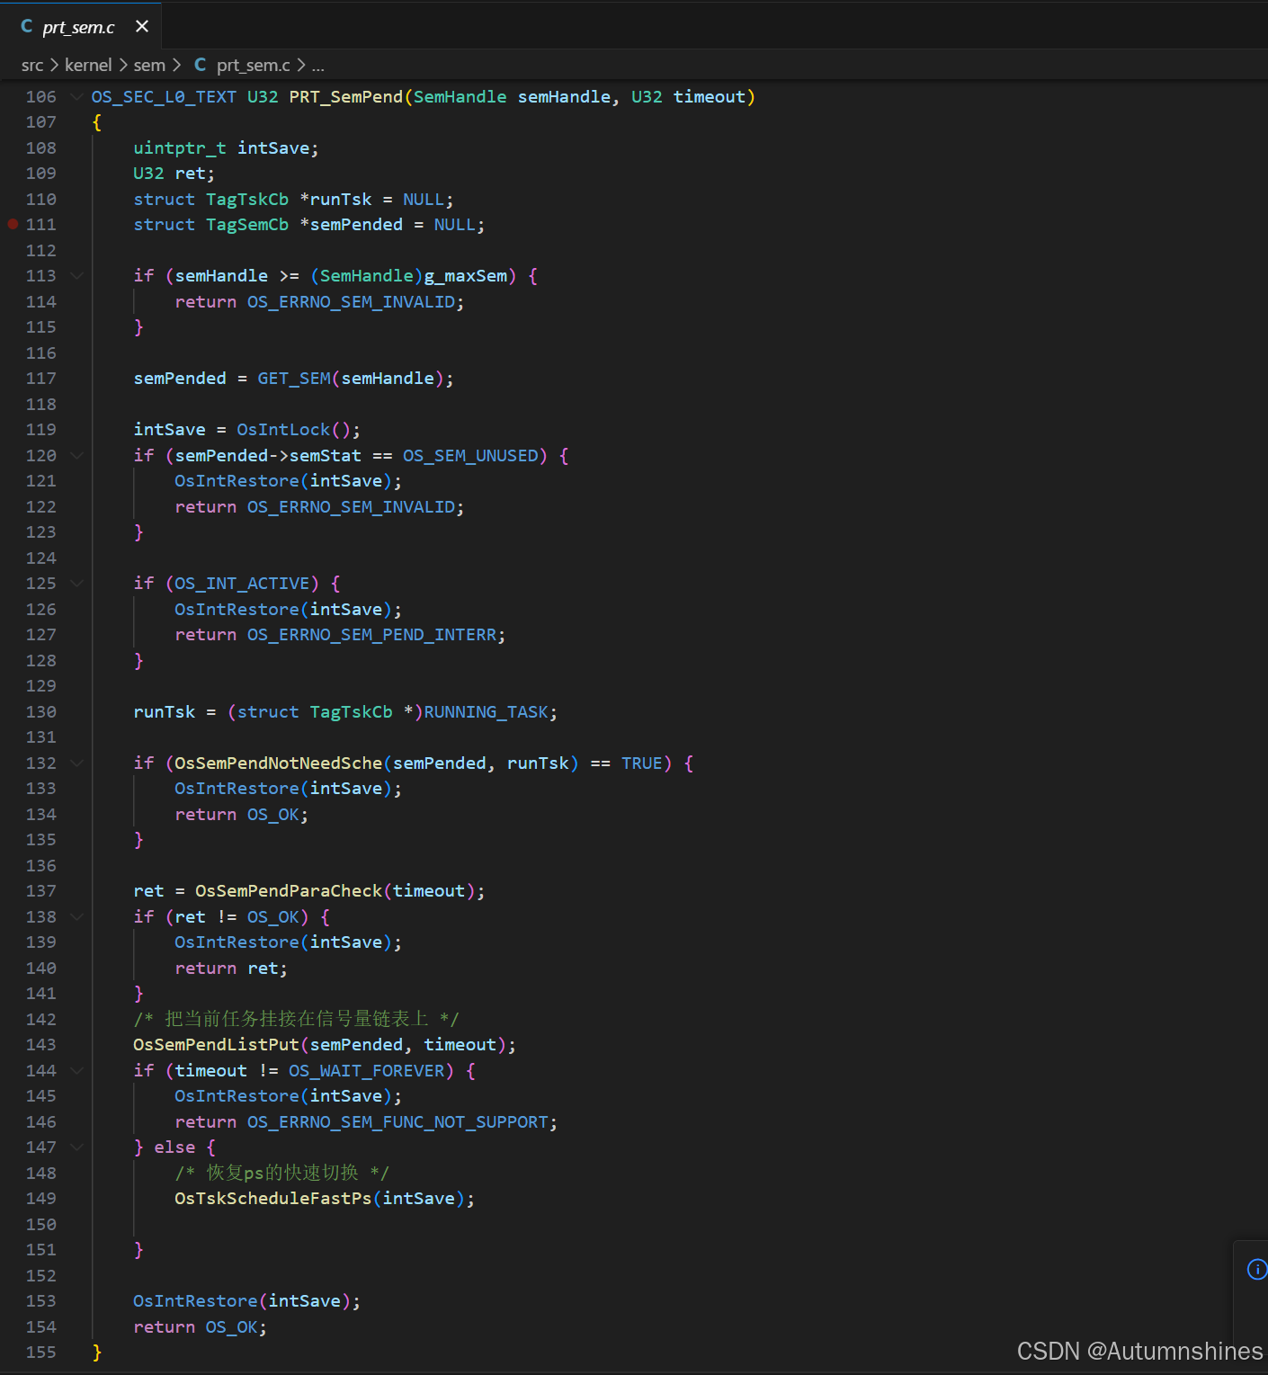The height and width of the screenshot is (1375, 1268).
Task: Fold the OS_INT_ACTIVE if block at line 125
Action: [x=76, y=583]
